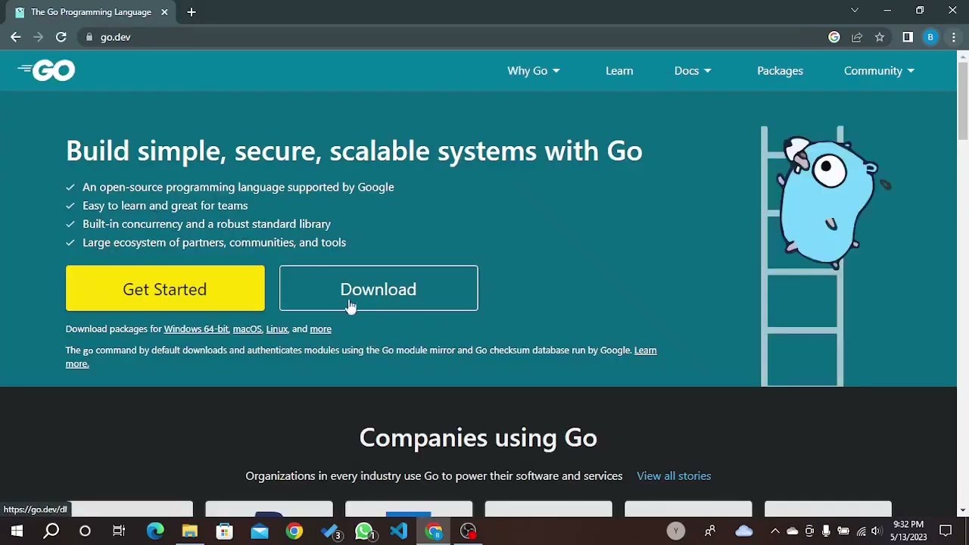Open the first Chrome icon in the taskbar
This screenshot has height=545, width=969.
(x=294, y=531)
